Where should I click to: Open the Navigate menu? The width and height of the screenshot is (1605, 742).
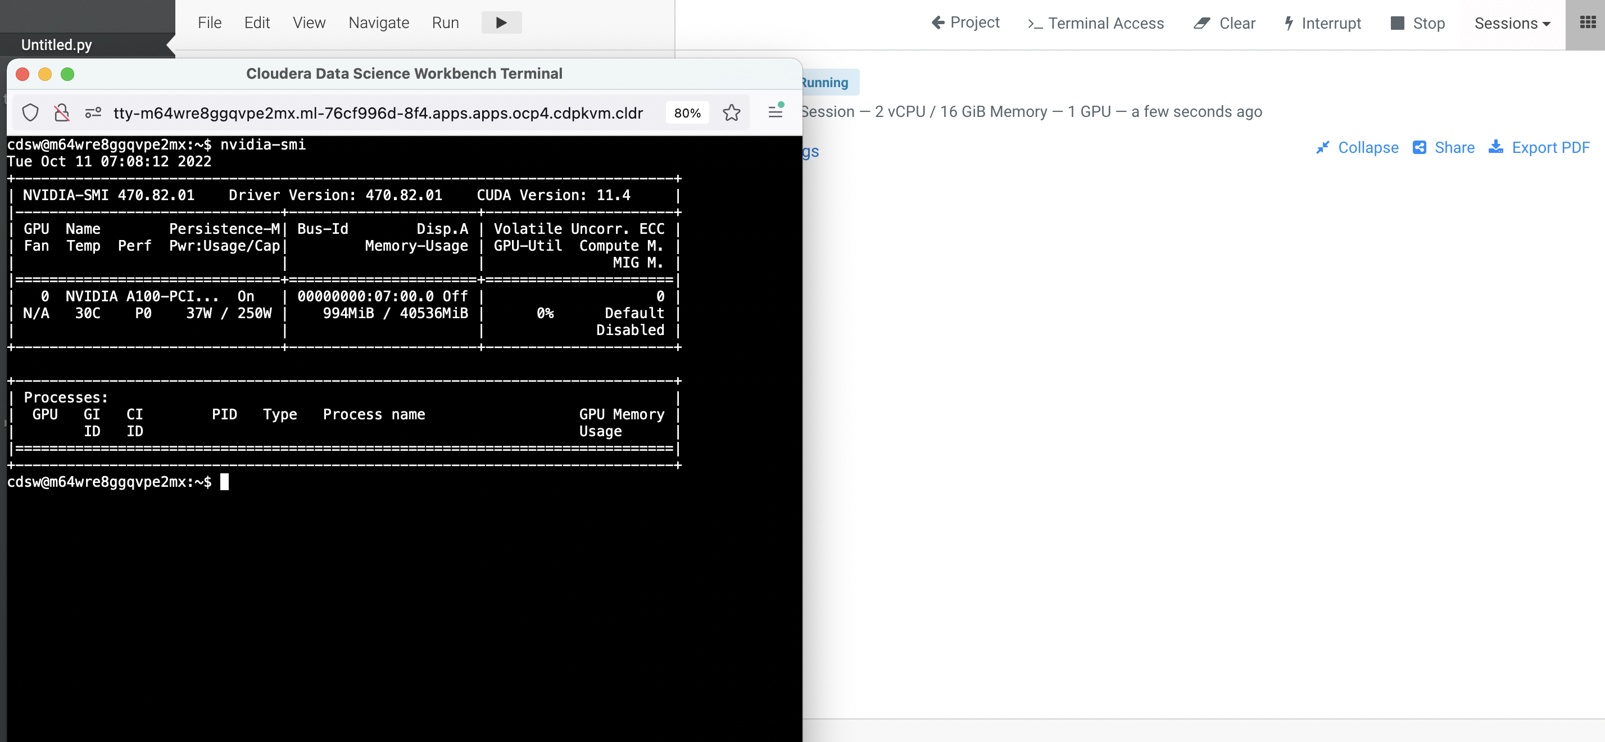coord(378,23)
